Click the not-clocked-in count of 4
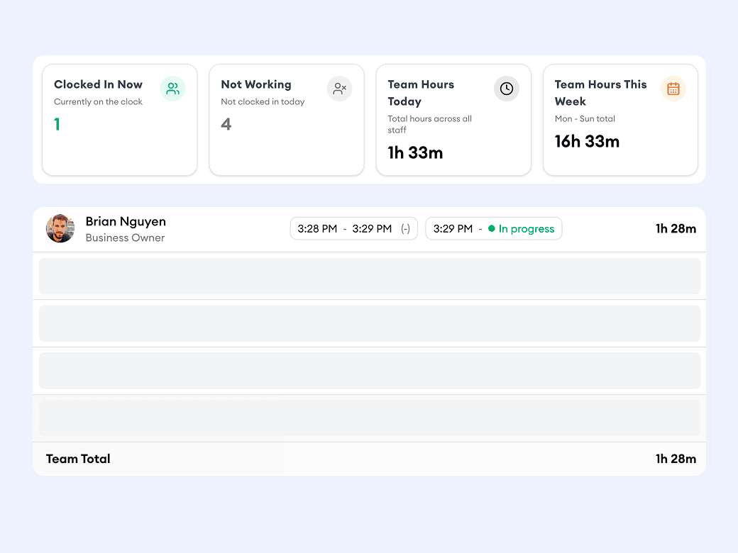The width and height of the screenshot is (738, 553). click(x=226, y=125)
